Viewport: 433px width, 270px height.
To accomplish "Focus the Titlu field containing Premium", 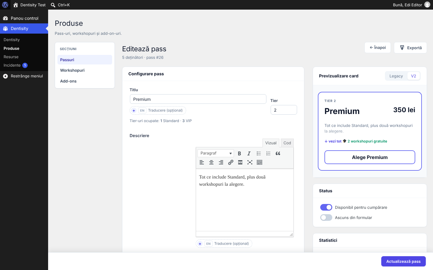I will point(198,99).
